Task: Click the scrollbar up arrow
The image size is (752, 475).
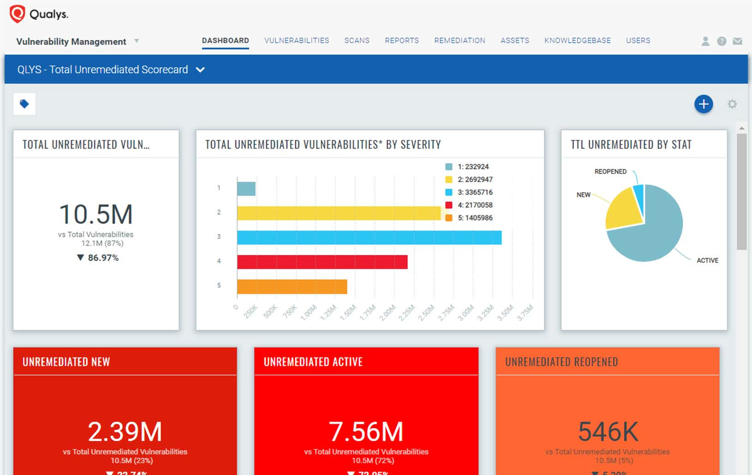Action: (x=741, y=128)
